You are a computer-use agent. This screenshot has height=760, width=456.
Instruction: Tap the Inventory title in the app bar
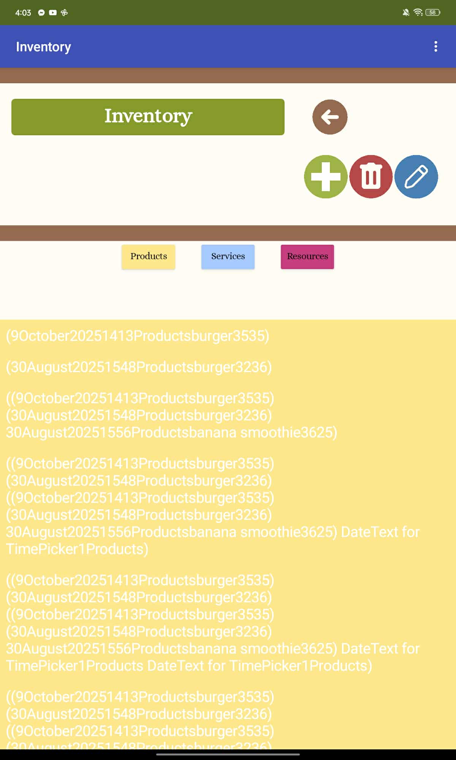coord(43,47)
